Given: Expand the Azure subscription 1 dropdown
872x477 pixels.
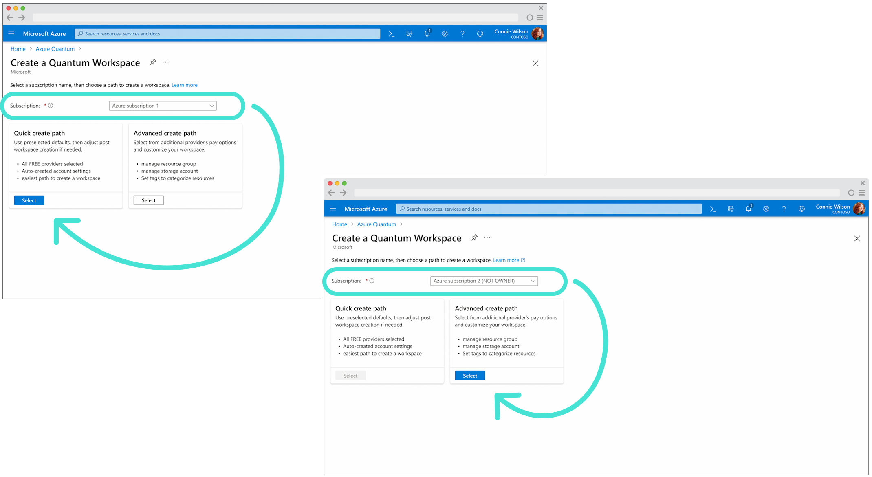Looking at the screenshot, I should [163, 106].
